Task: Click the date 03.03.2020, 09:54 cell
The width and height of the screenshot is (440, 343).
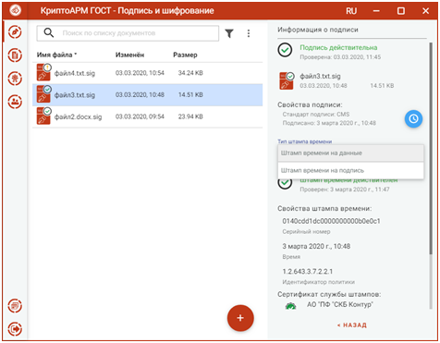Action: [x=140, y=116]
